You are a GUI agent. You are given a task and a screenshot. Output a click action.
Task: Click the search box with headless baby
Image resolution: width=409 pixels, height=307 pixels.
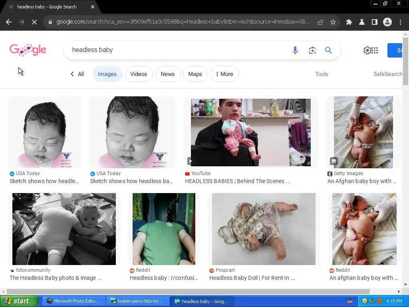(x=177, y=50)
